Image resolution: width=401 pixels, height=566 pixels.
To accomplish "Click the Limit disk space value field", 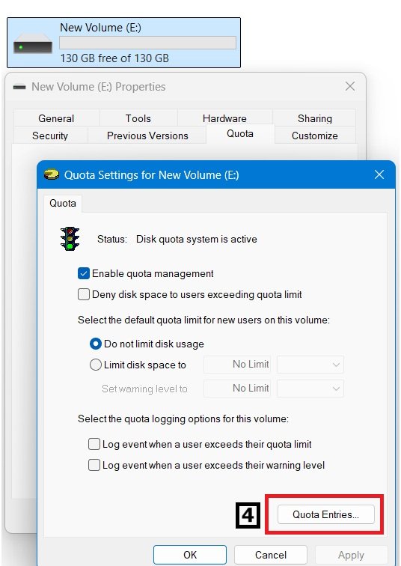I will tap(237, 365).
